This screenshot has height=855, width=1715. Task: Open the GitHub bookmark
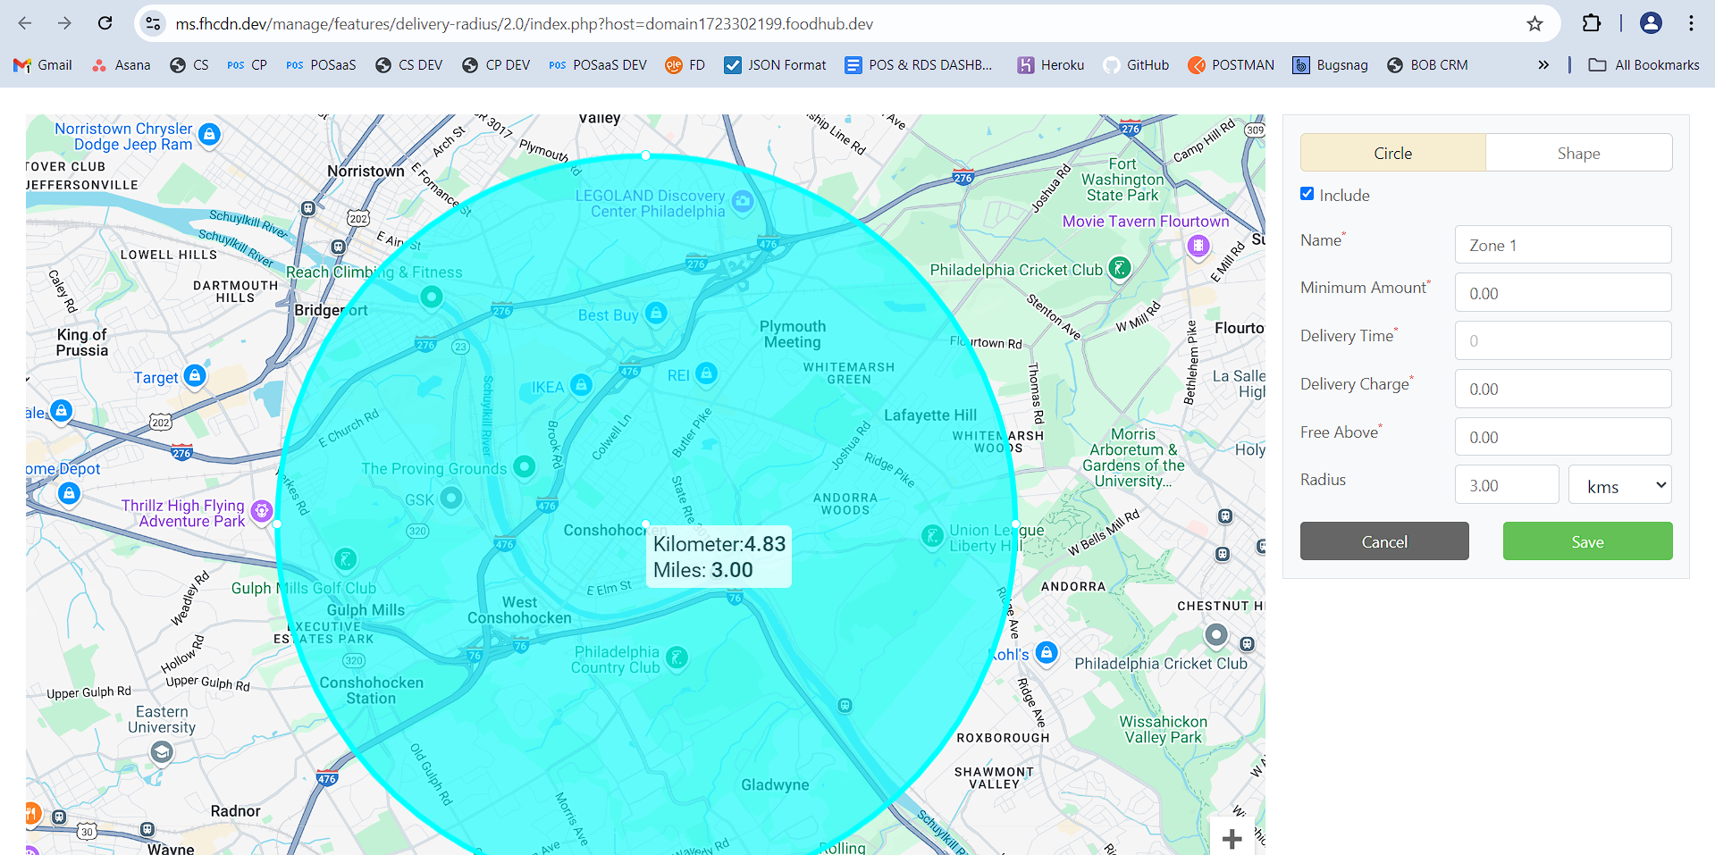[x=1136, y=65]
